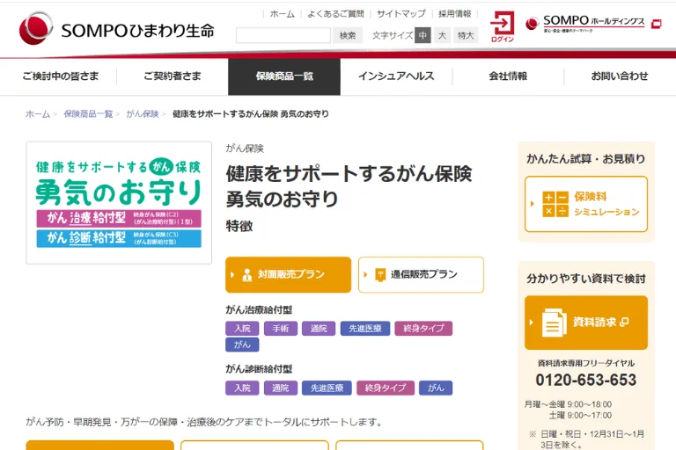
Task: Click がん tag under がん診断給付型
Action: [436, 388]
